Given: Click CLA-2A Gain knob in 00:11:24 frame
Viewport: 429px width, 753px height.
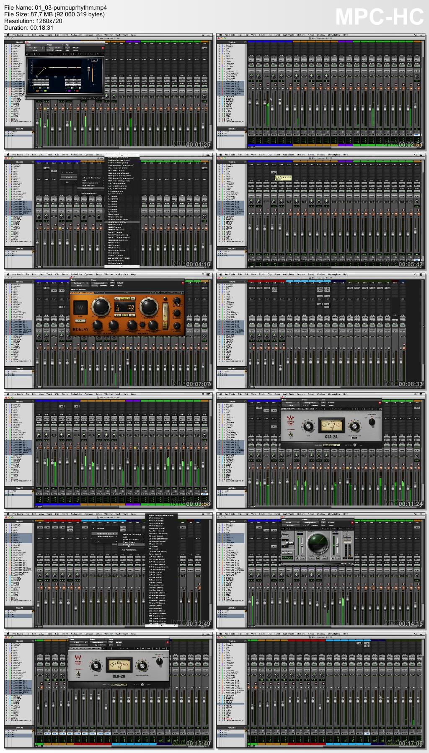Looking at the screenshot, I should (308, 426).
